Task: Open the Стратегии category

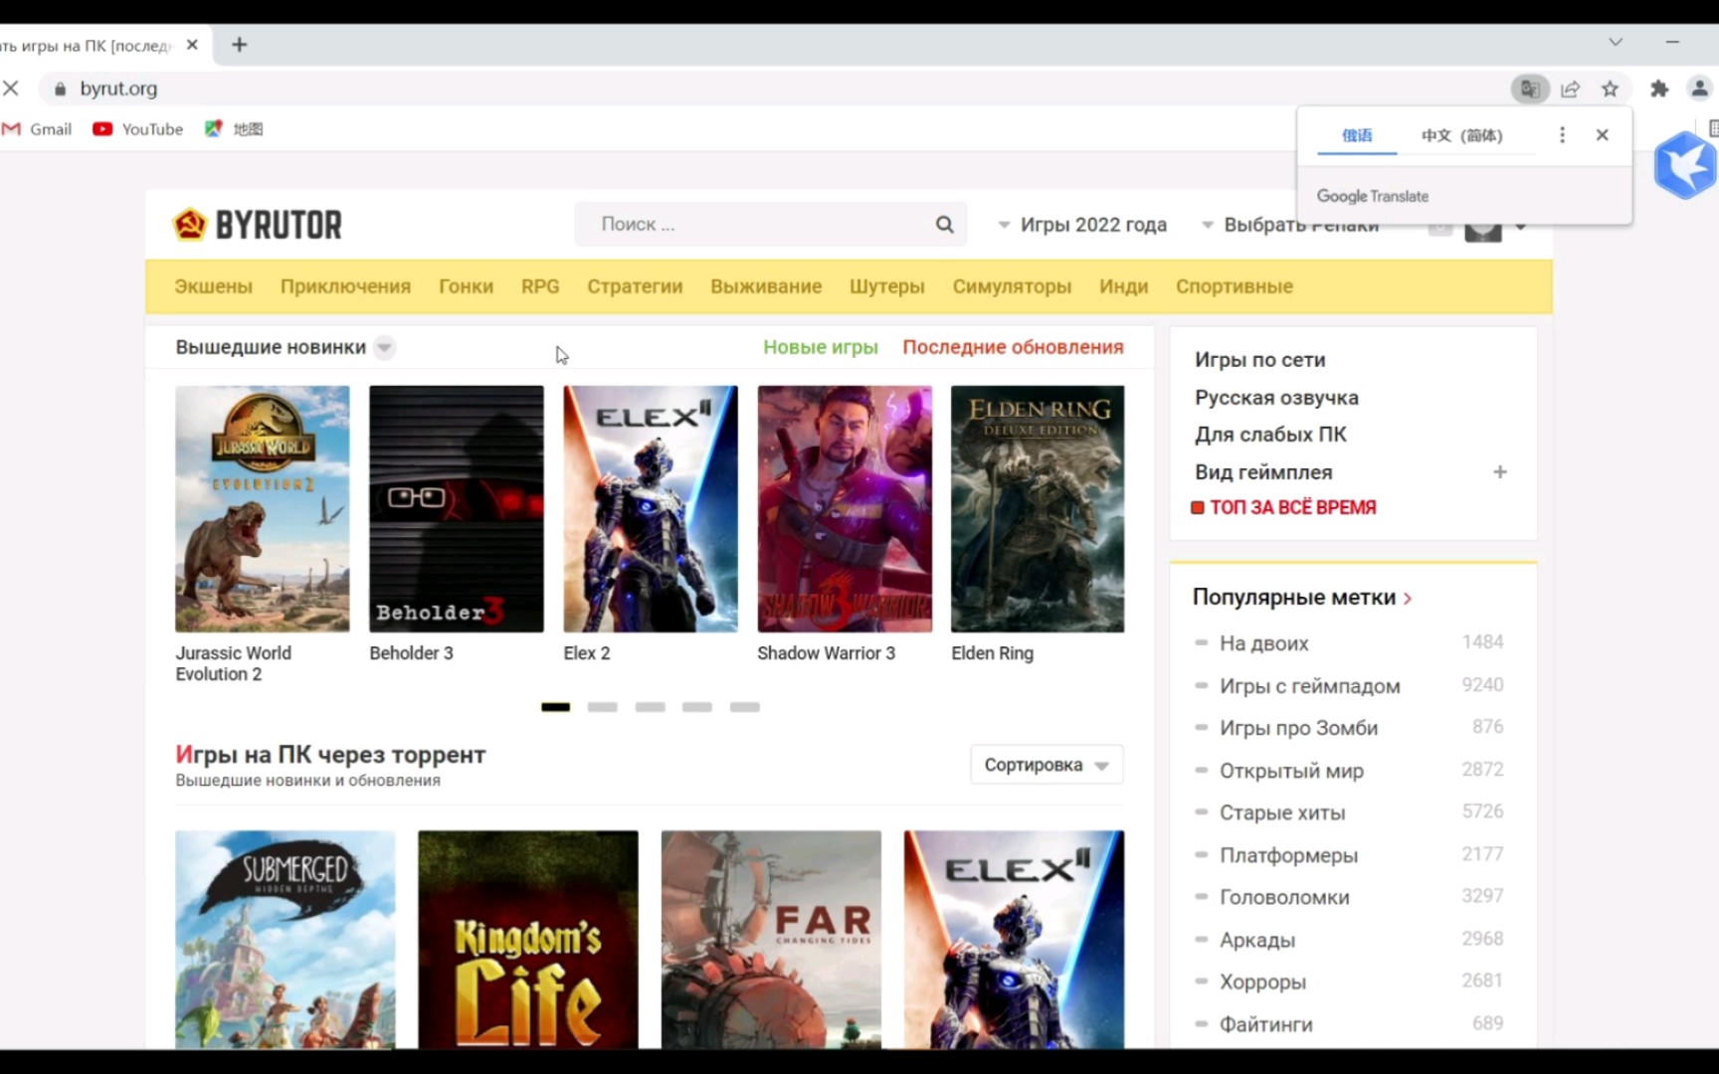Action: click(x=635, y=286)
